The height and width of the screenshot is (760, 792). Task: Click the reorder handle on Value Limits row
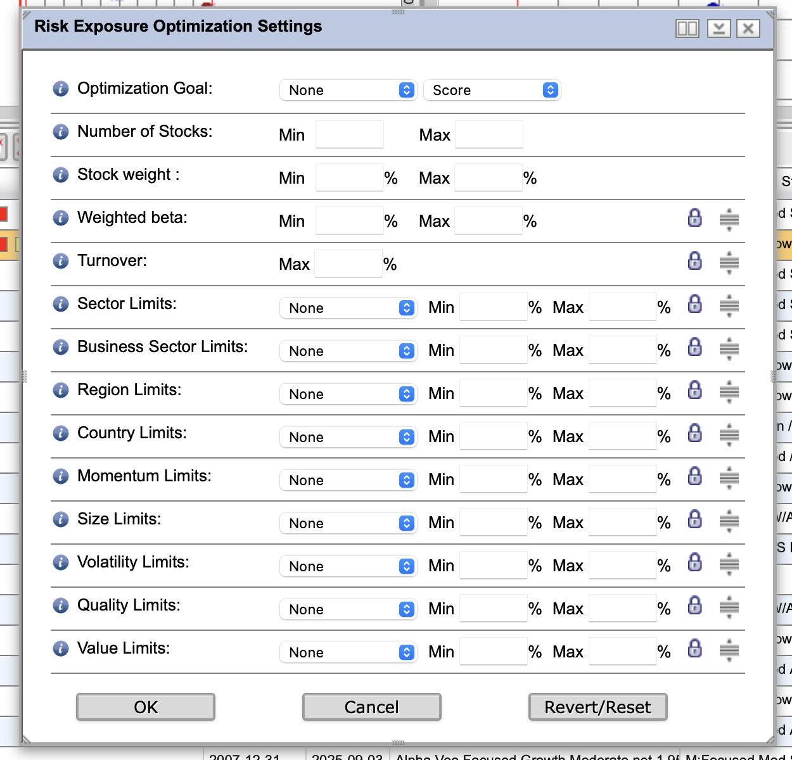click(729, 650)
